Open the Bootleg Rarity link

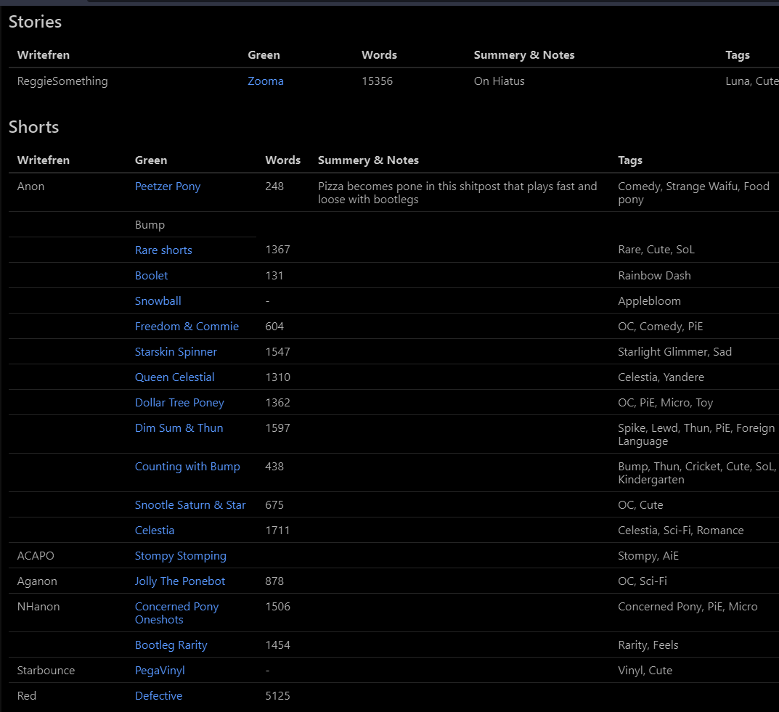pos(171,645)
